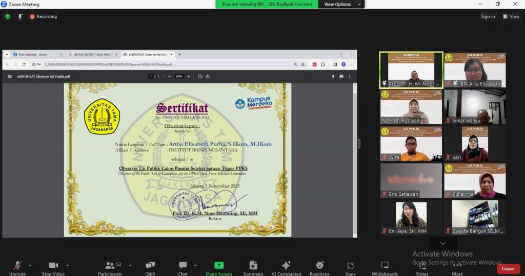525x276 pixels.
Task: Select Prof. Dr. H. M. Noor video tile
Action: point(411,70)
